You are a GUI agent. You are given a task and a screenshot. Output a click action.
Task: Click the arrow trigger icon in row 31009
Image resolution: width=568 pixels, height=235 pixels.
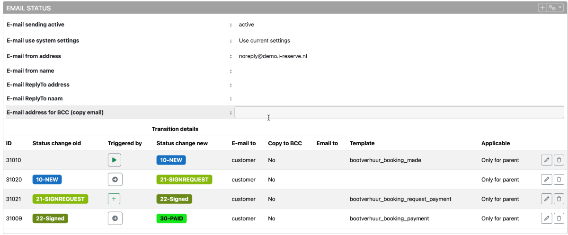point(114,218)
